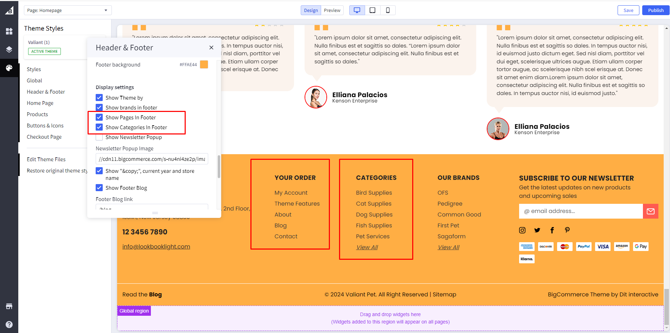Uncheck Show Categories In Footer
This screenshot has width=670, height=333.
(x=99, y=127)
